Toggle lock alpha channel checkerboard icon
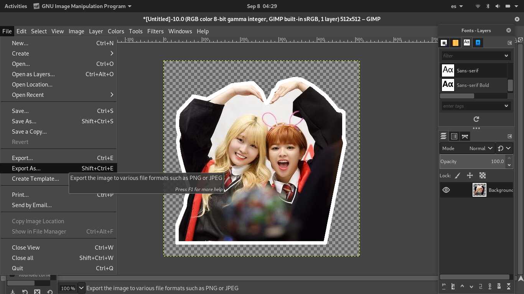Screen dimensions: 524x294 483,176
